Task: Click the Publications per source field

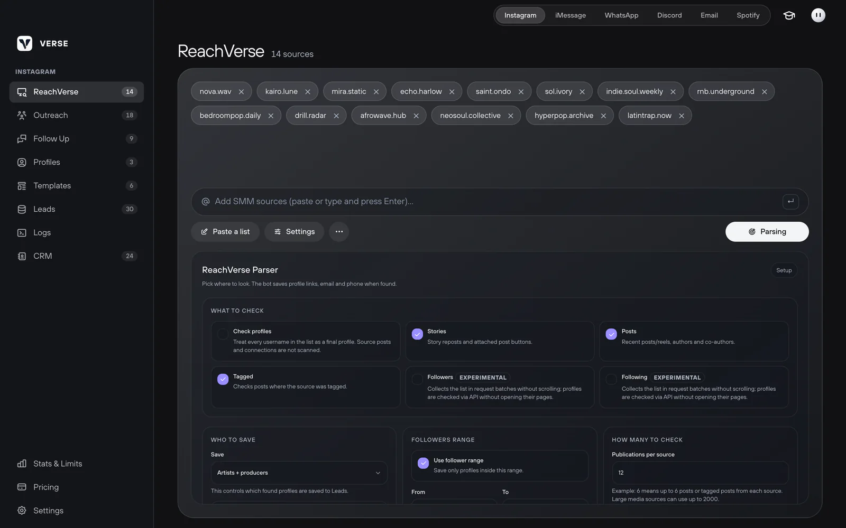Action: pos(700,473)
